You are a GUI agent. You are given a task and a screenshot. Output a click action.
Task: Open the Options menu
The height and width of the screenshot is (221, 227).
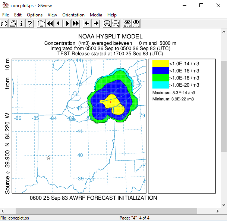(x=35, y=15)
